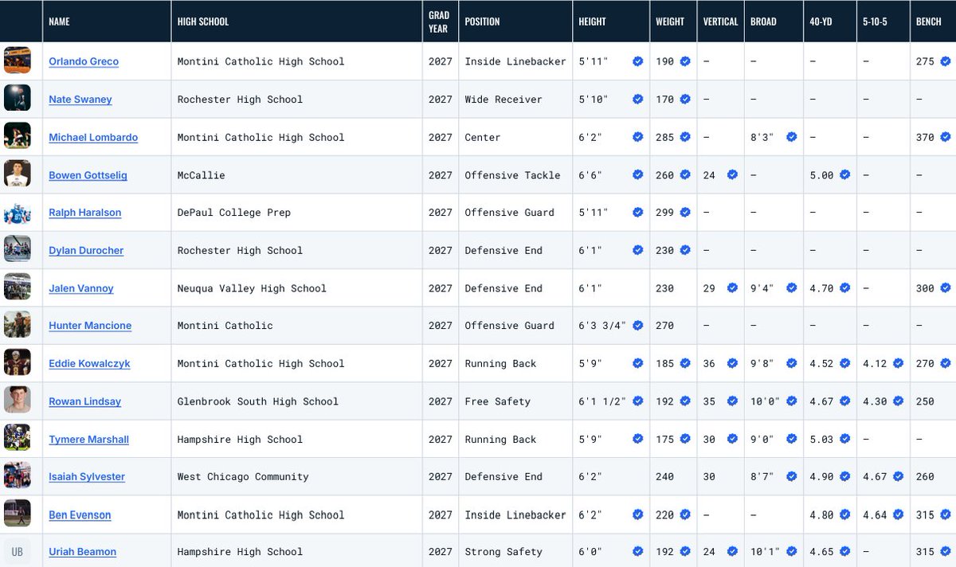Click verified badge next to Evenson's 4.80 forty
The image size is (956, 567).
[845, 515]
